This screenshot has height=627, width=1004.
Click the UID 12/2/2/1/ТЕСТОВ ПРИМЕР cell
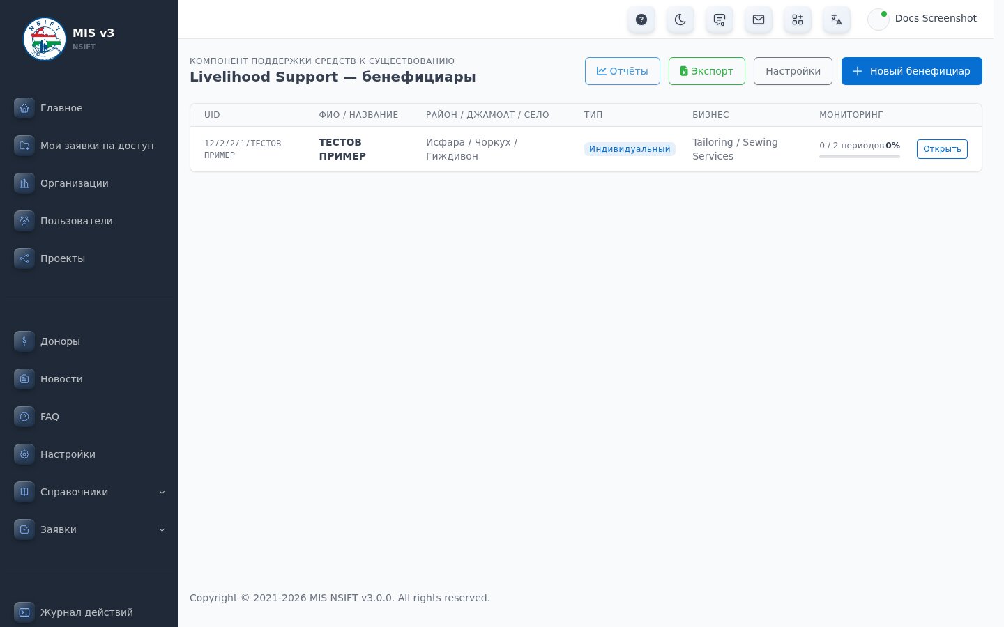243,149
